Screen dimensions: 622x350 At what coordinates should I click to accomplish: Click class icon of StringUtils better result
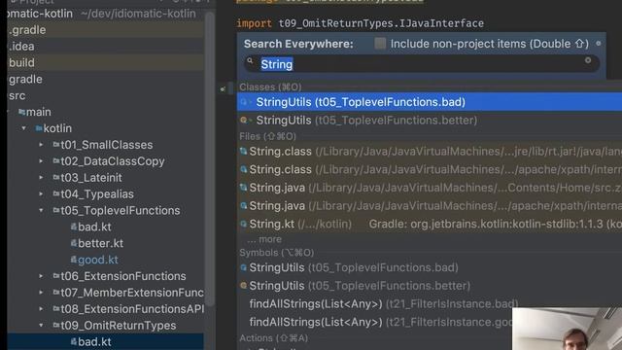(244, 120)
